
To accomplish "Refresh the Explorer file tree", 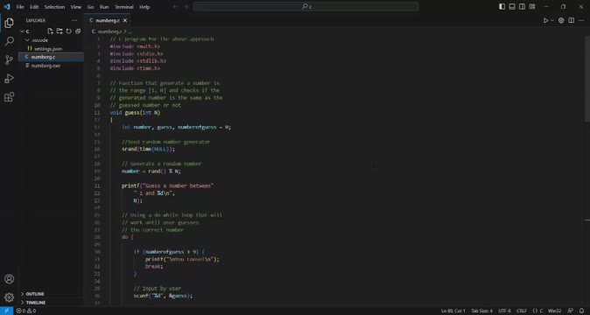I will (x=68, y=31).
